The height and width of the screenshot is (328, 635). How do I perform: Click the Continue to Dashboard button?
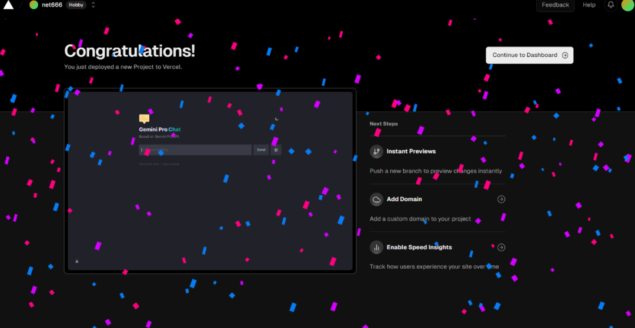click(x=529, y=55)
